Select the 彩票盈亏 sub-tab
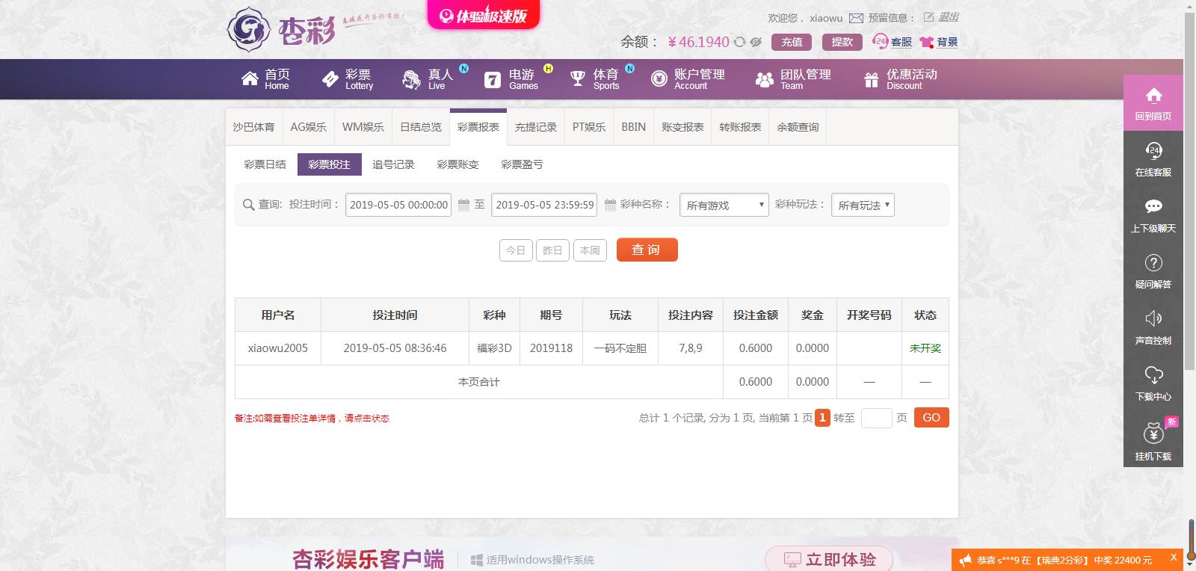 (x=522, y=164)
